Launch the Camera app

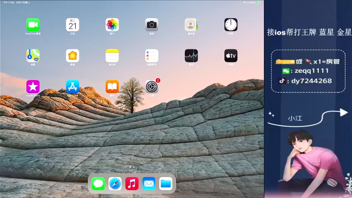[x=151, y=25]
